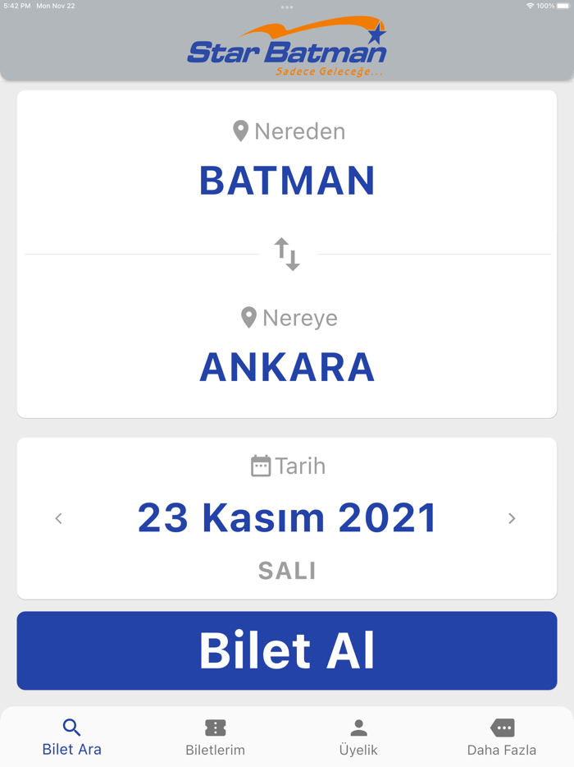Tap the location pin beside Nereye
Image resolution: width=574 pixels, height=767 pixels.
[250, 317]
